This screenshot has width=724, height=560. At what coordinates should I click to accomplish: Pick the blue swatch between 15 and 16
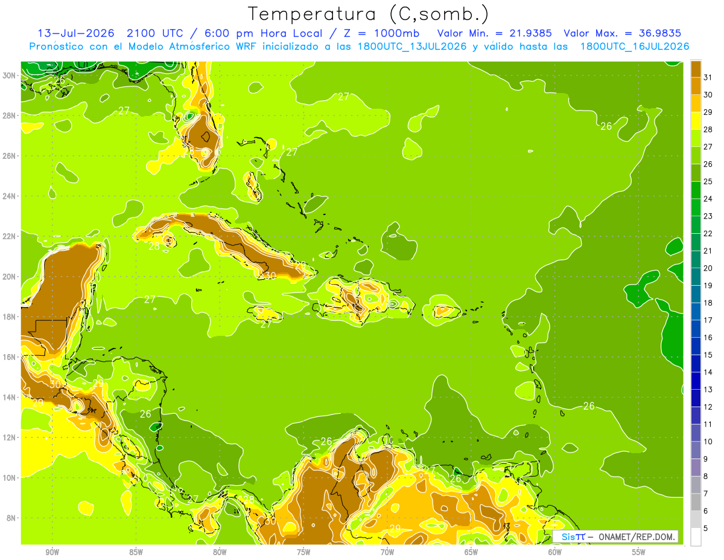[x=696, y=346]
